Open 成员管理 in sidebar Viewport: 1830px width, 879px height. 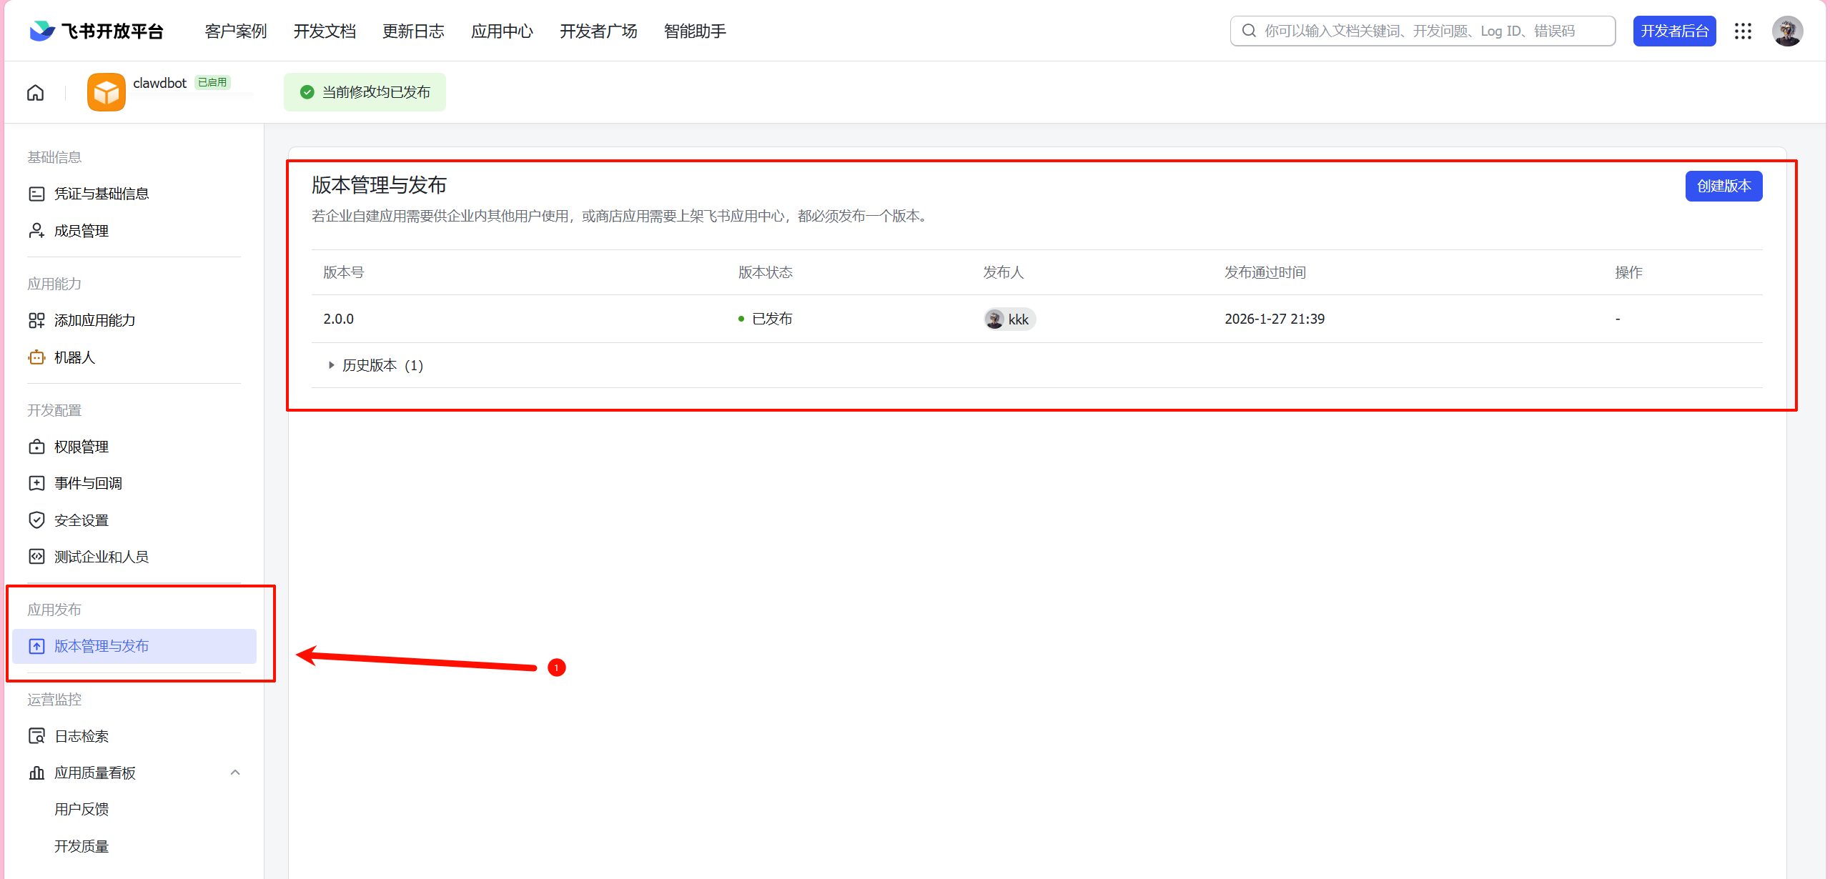(81, 230)
